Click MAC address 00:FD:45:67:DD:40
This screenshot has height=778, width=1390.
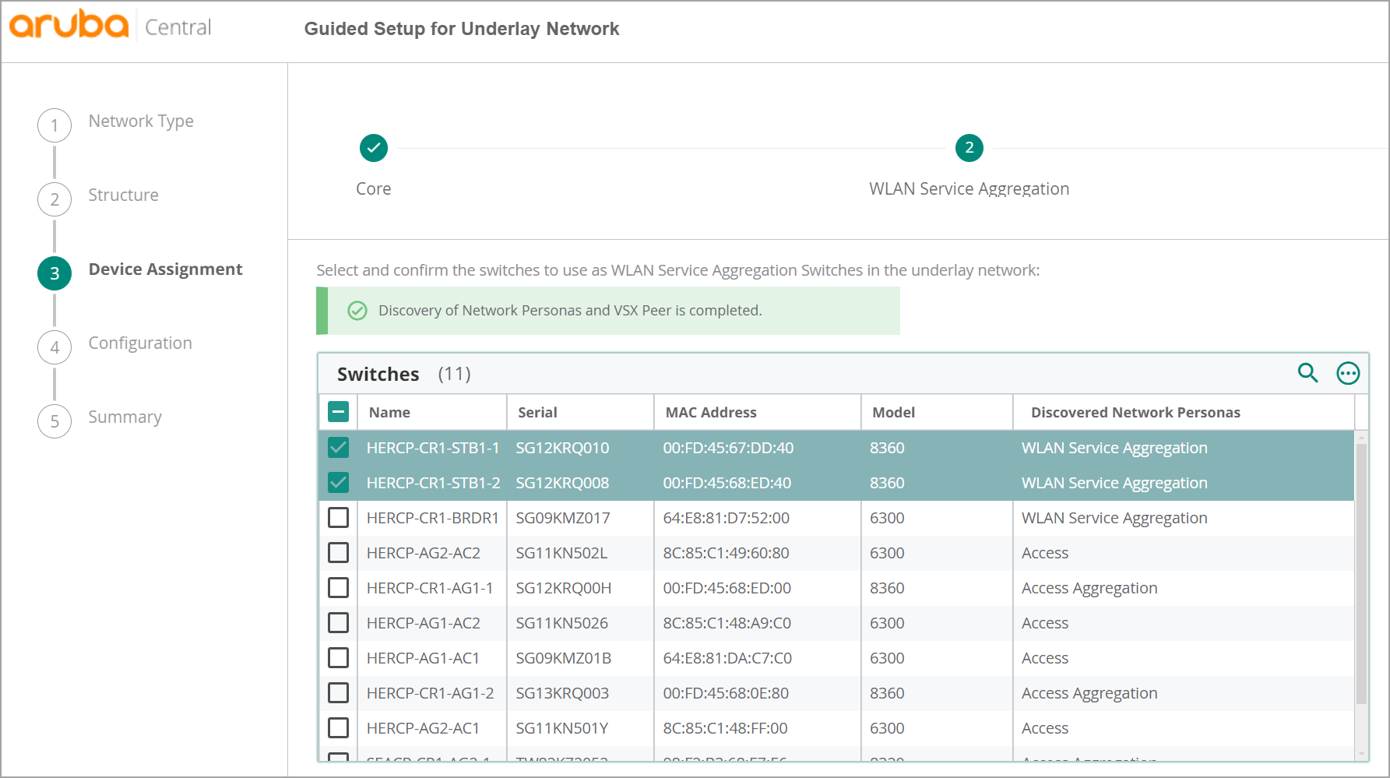(728, 448)
